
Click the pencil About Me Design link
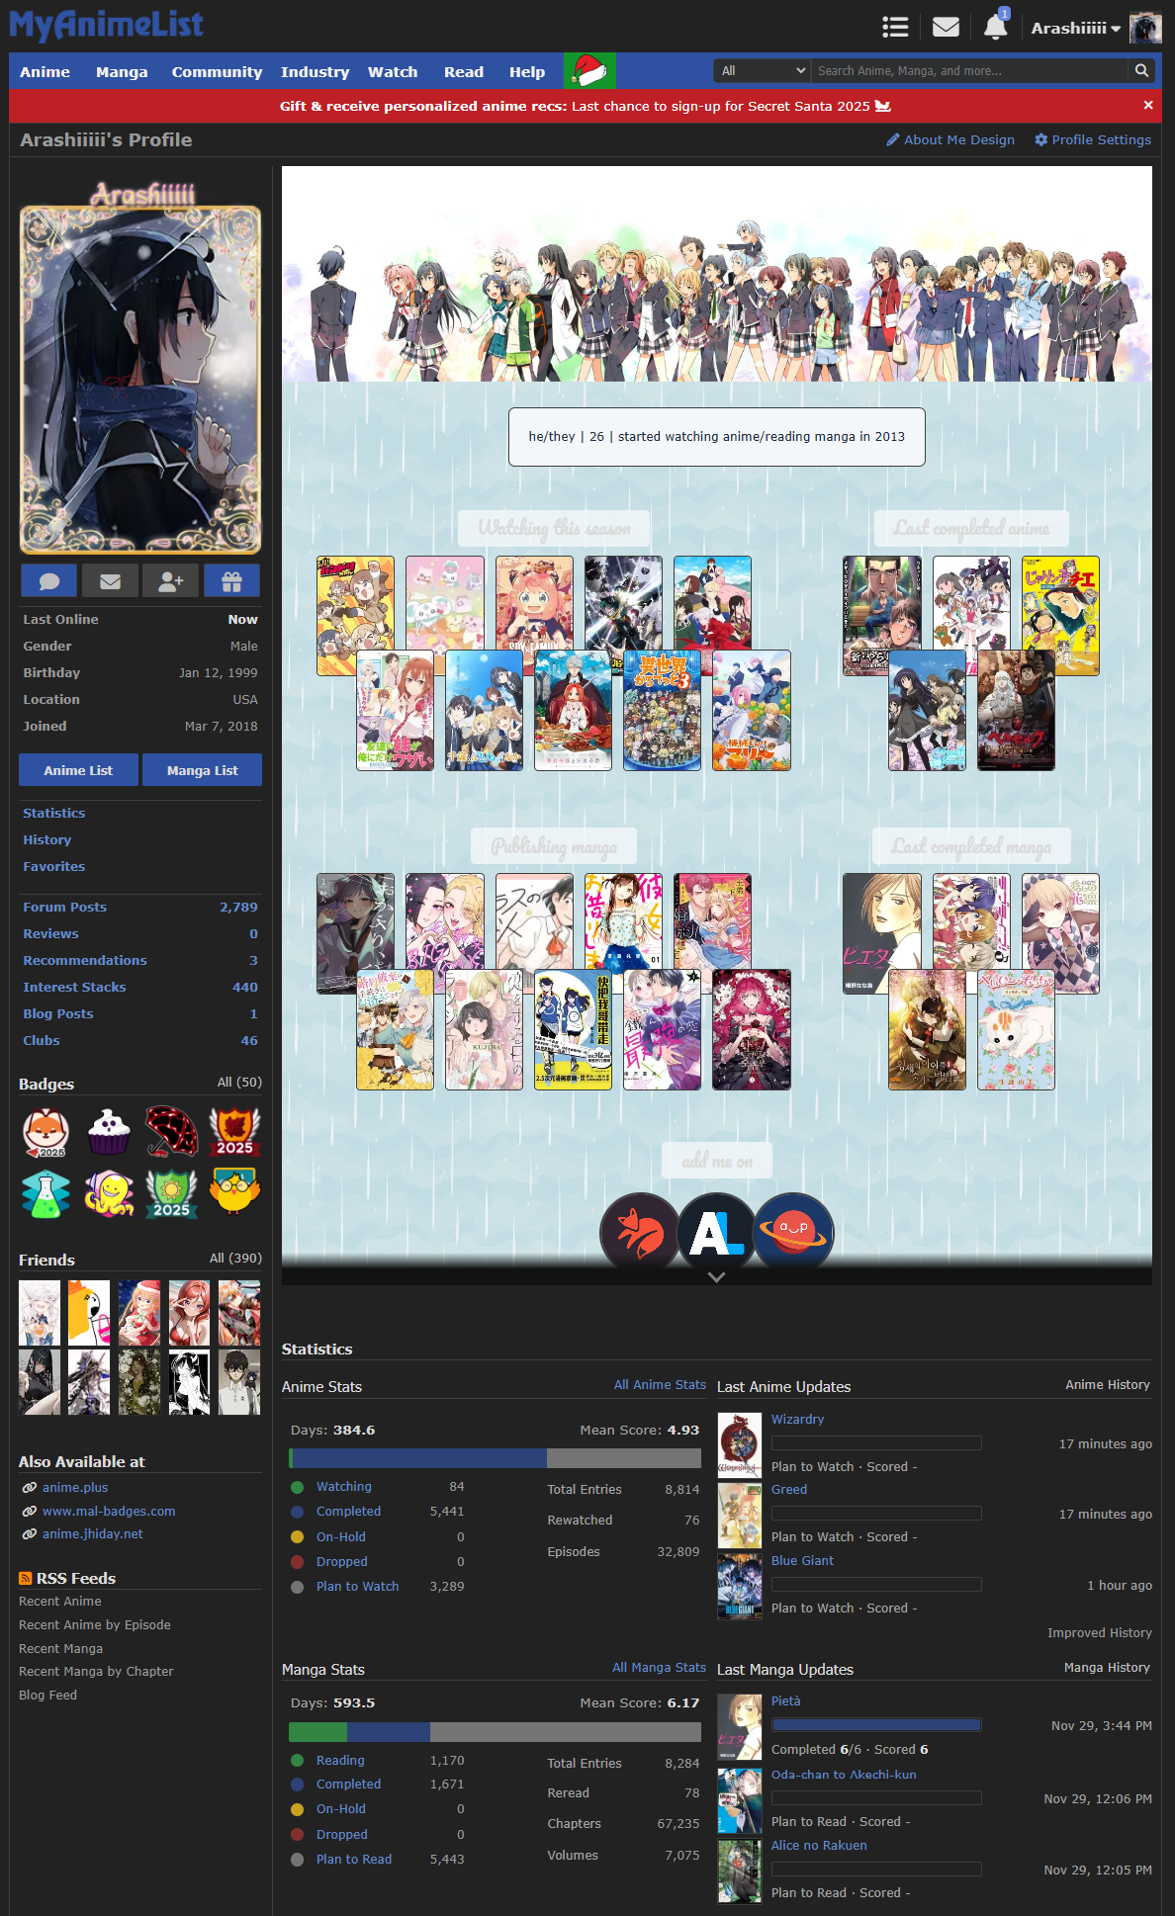pyautogui.click(x=950, y=139)
